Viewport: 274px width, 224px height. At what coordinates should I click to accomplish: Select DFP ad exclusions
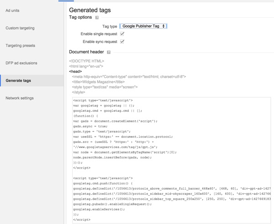point(21,63)
